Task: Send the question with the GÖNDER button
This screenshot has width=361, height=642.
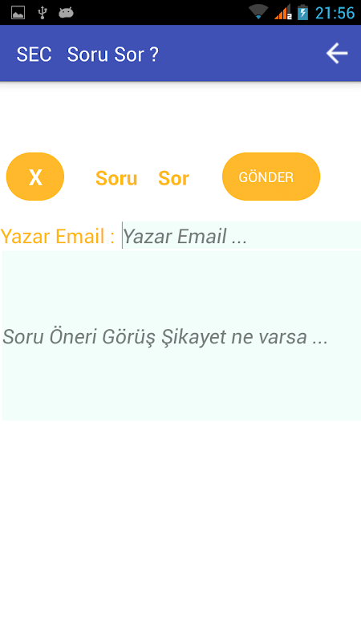Action: pos(271,177)
